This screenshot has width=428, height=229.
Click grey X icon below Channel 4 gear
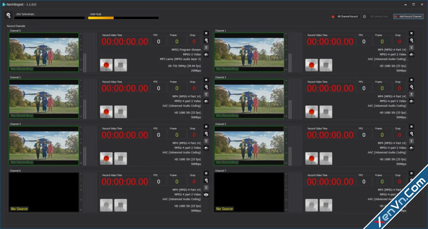point(206,141)
